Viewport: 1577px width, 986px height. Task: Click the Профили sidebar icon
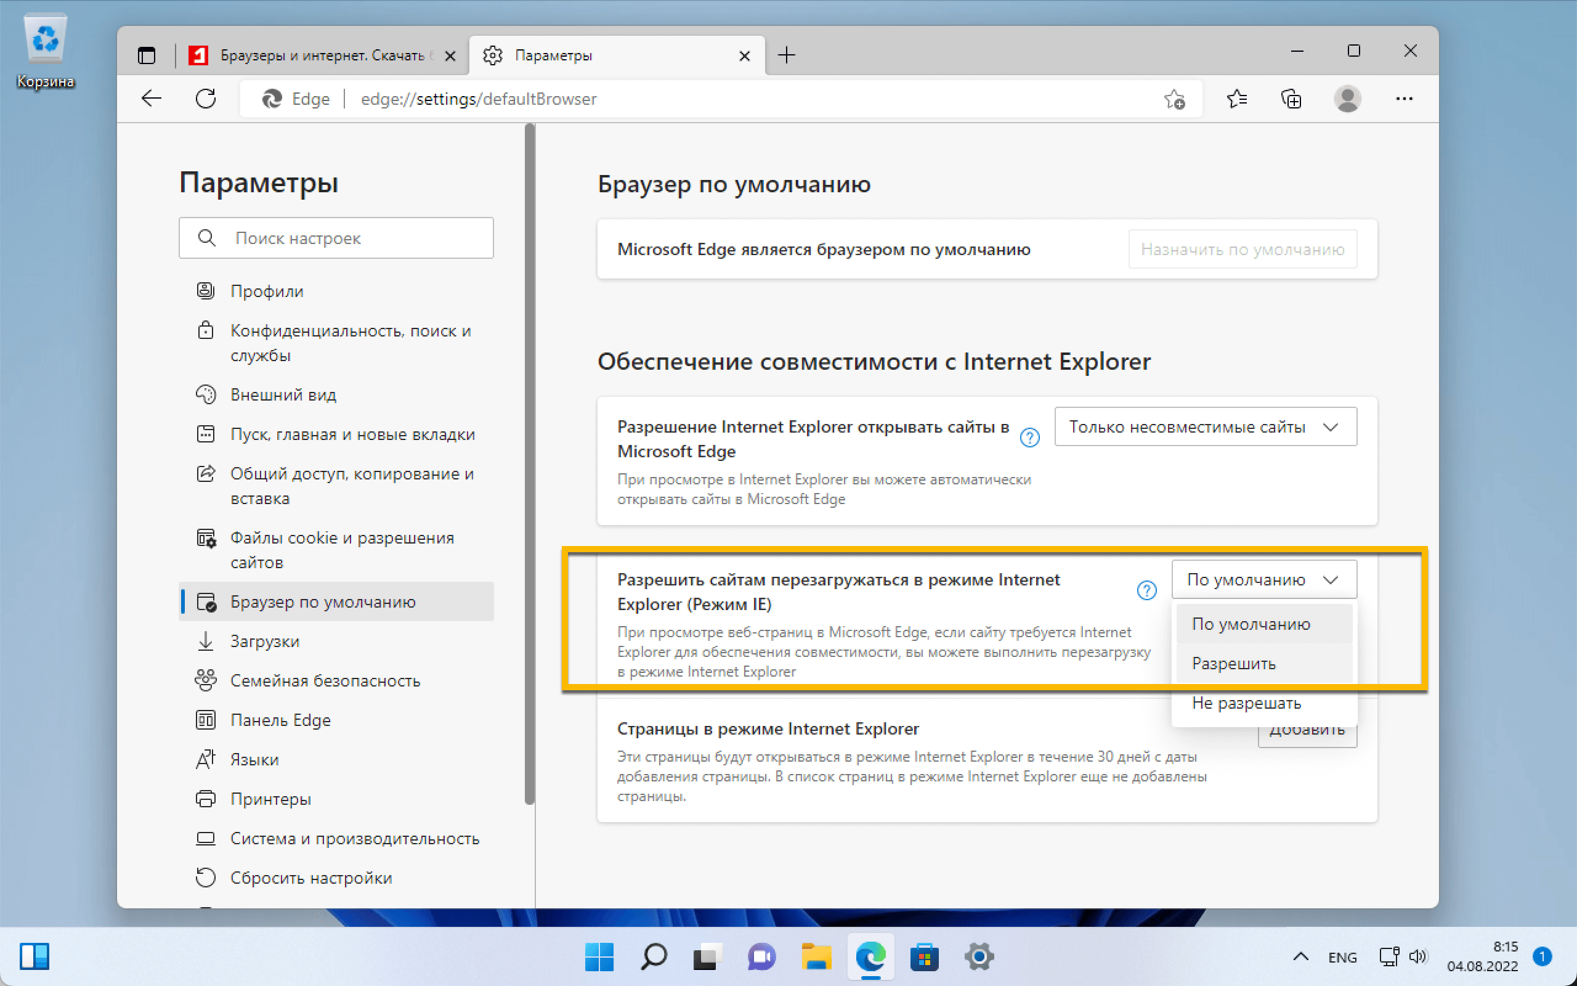203,291
